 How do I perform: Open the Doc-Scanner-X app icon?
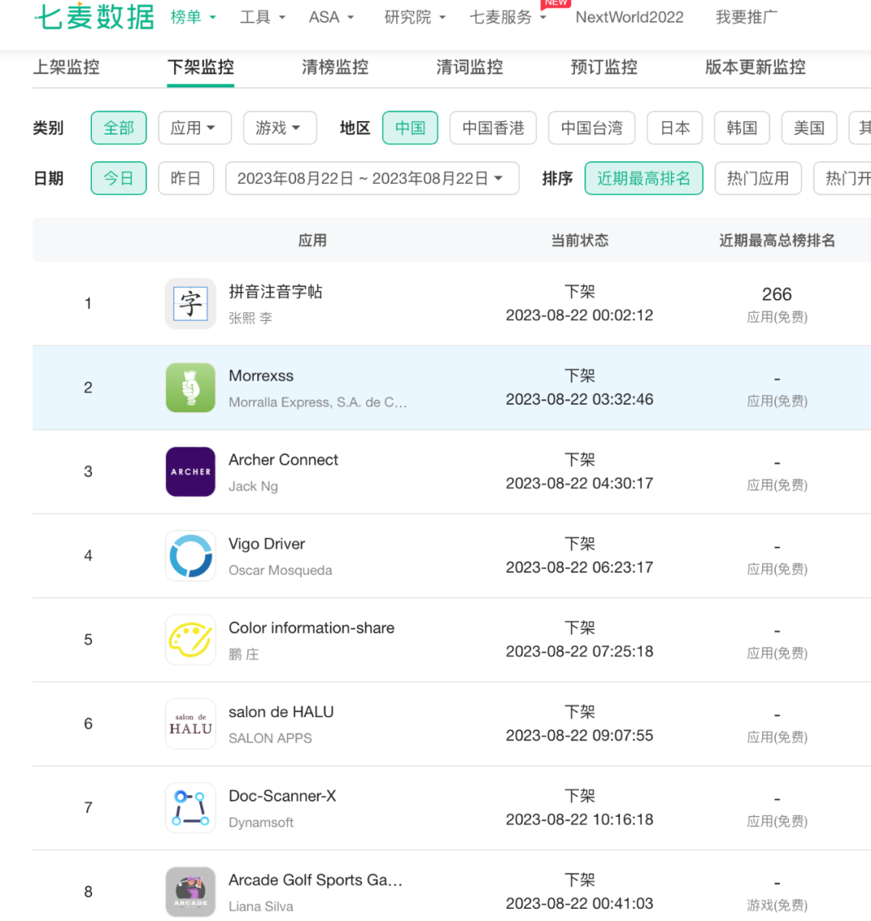[x=190, y=807]
